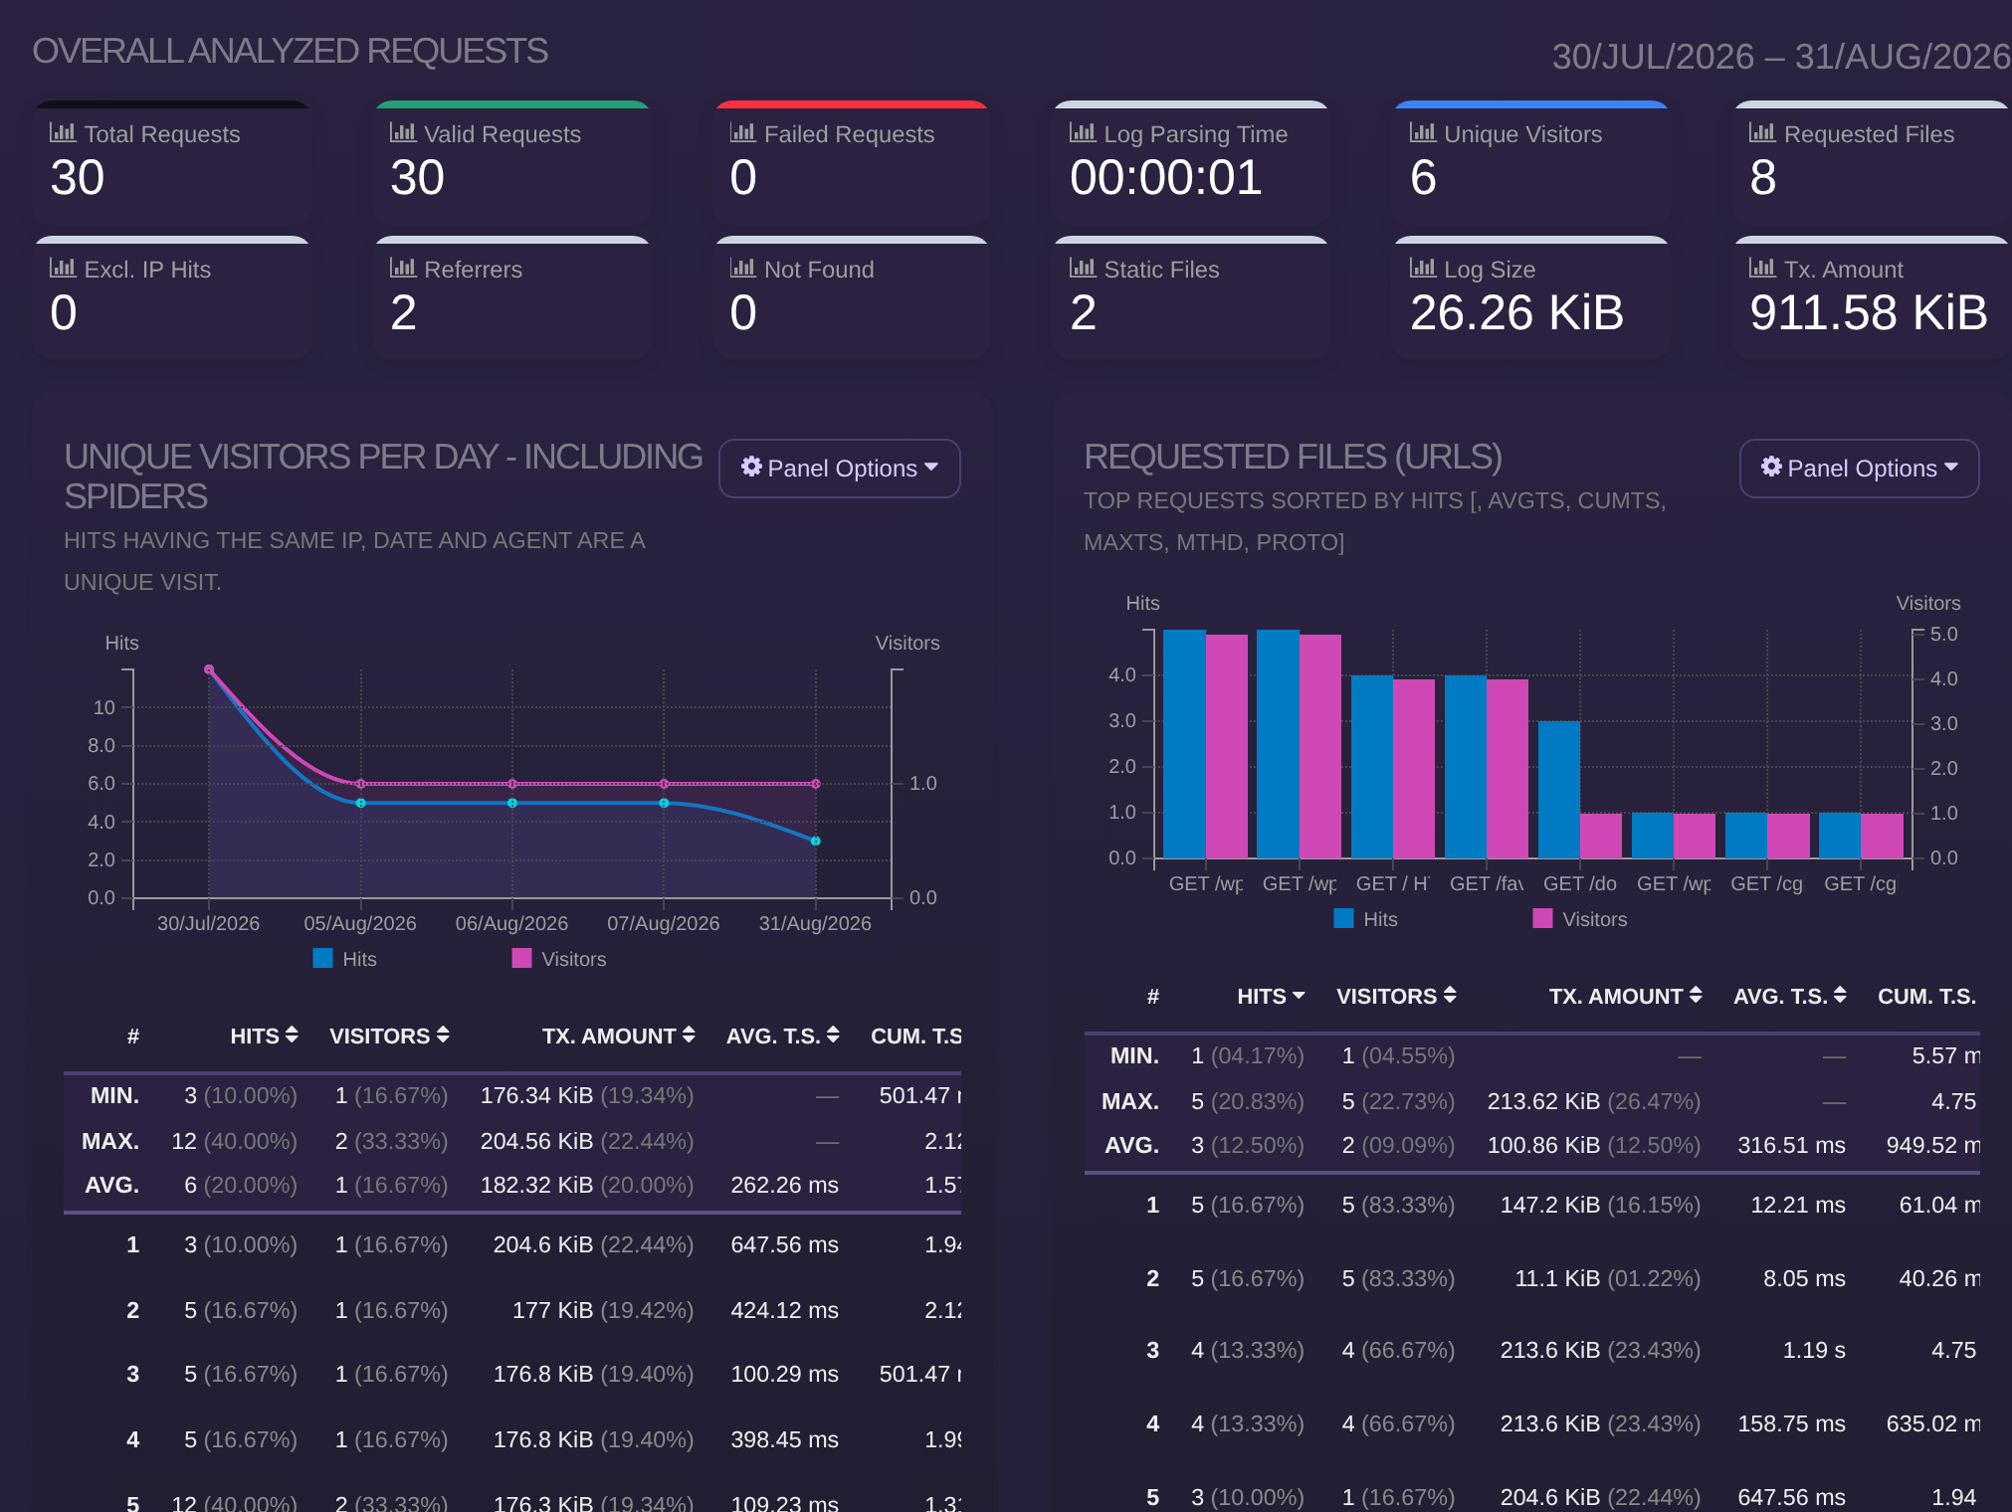Click the chart icon beside Unique Visitors
Image resolution: width=2012 pixels, height=1512 pixels.
click(x=1423, y=132)
